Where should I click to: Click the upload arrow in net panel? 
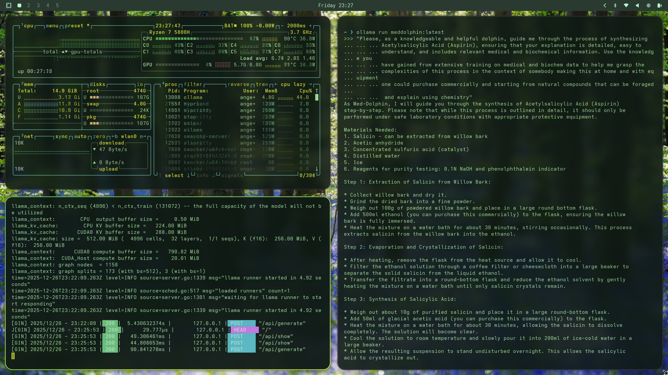tap(94, 162)
